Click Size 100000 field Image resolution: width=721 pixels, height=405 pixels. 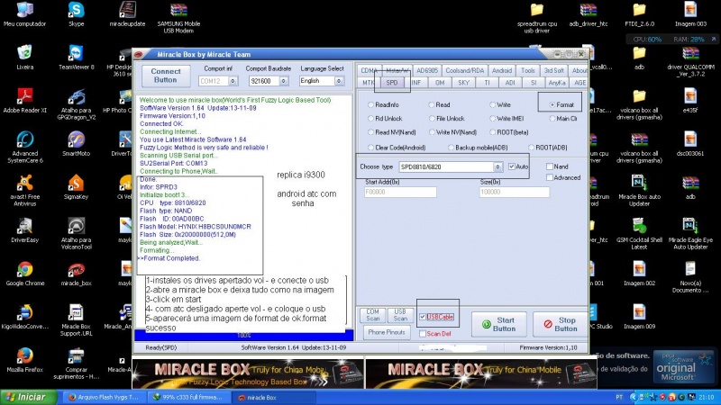pyautogui.click(x=514, y=192)
